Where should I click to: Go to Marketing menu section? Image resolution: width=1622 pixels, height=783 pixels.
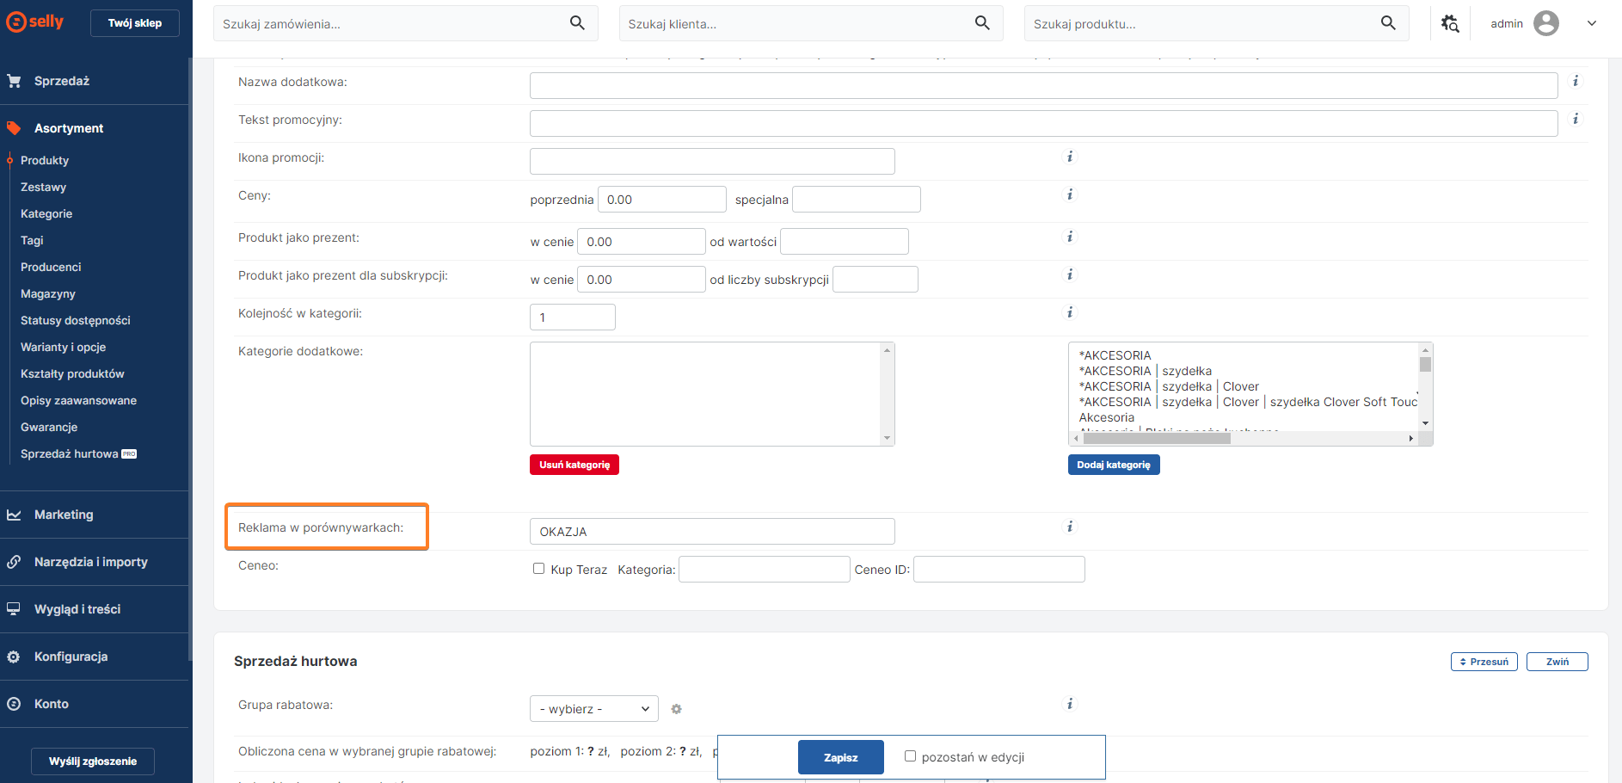[64, 515]
